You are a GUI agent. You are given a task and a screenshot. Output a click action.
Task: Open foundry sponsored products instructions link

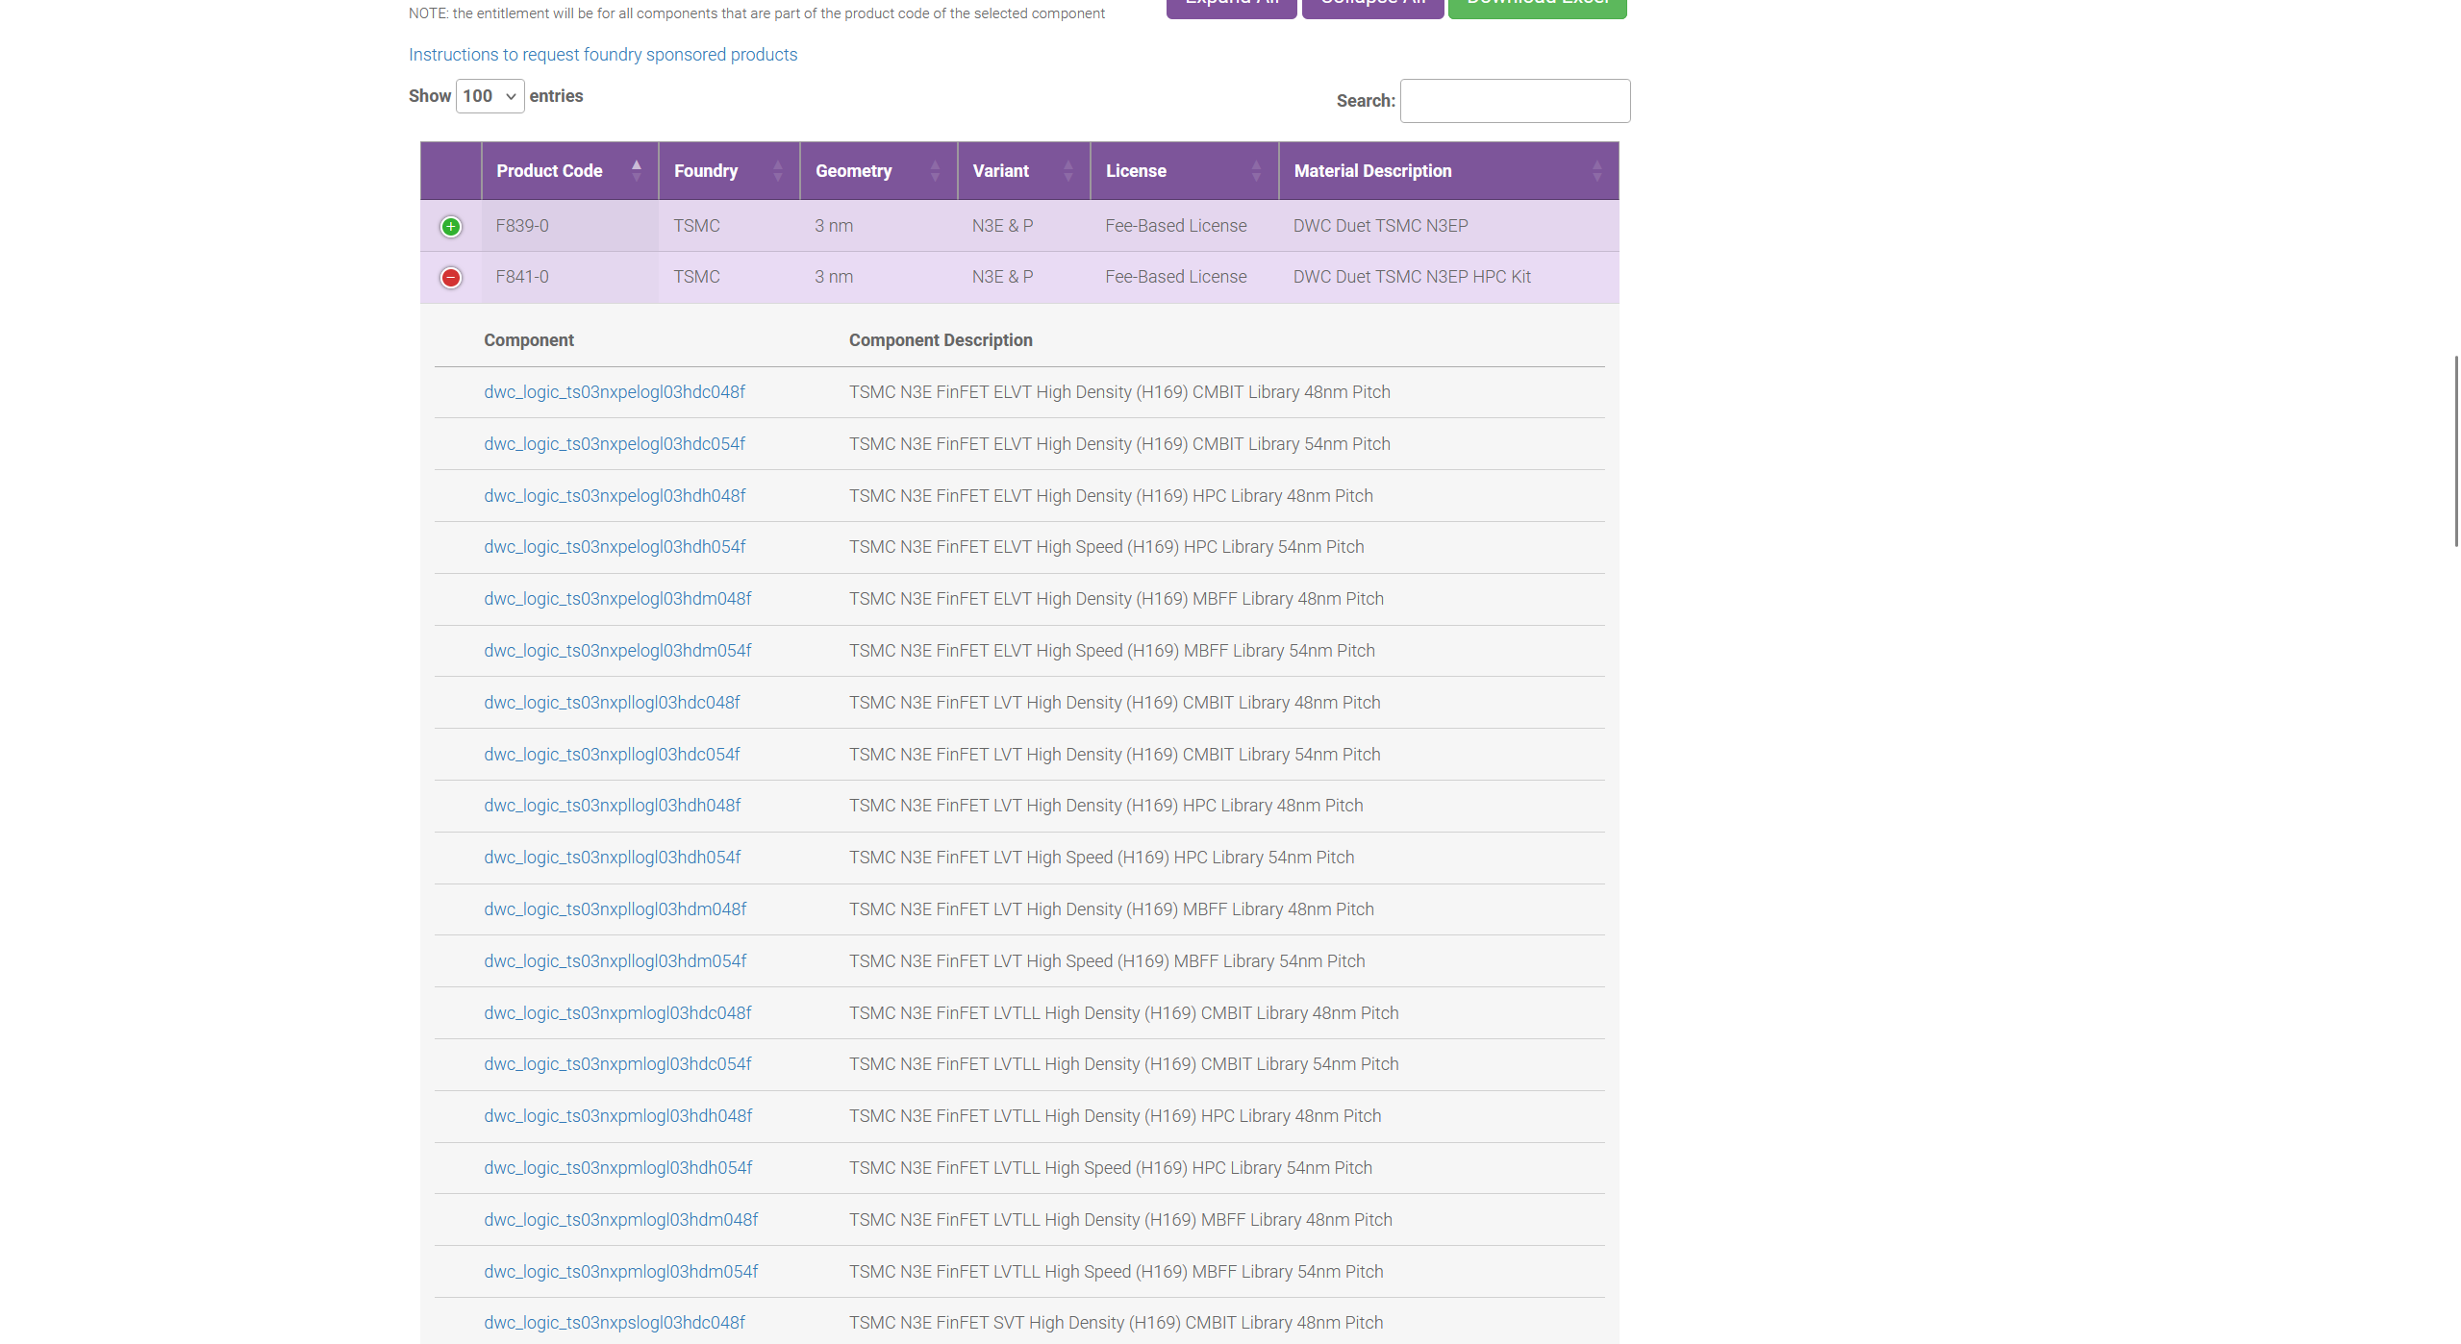[603, 55]
